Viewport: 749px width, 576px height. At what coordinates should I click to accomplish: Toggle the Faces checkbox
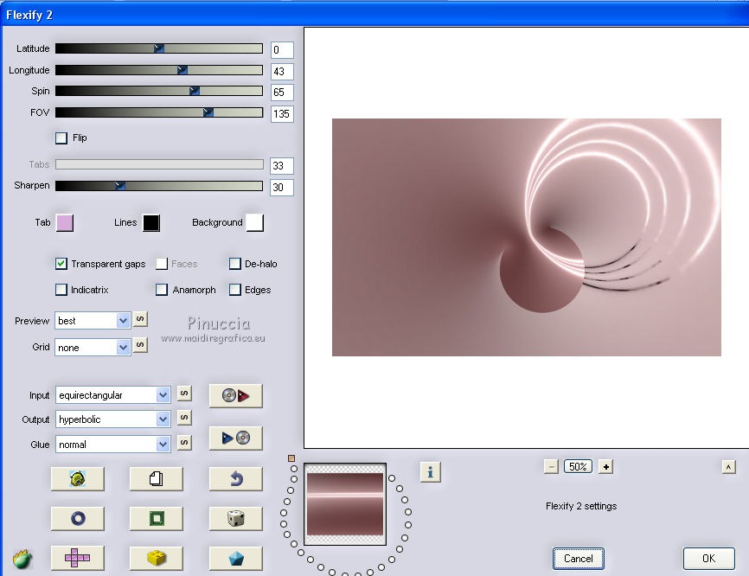click(162, 264)
